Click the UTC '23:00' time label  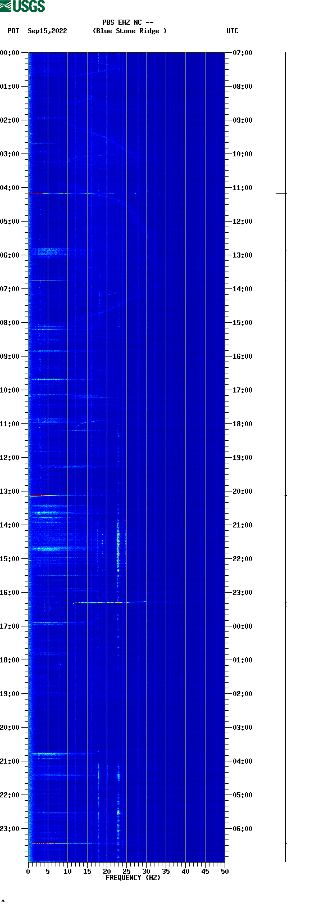pos(243,593)
